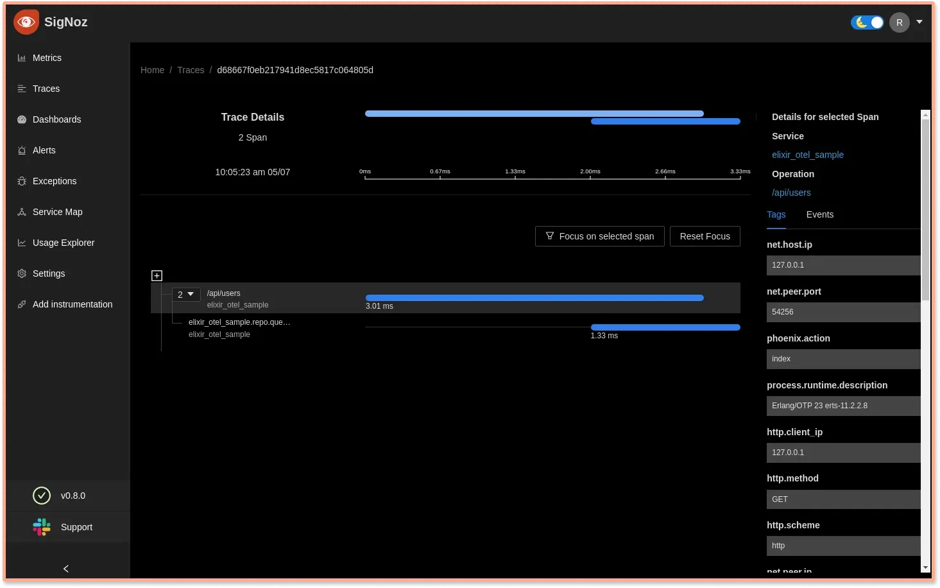Switch to the Events tab
Image resolution: width=940 pixels, height=588 pixels.
point(820,214)
